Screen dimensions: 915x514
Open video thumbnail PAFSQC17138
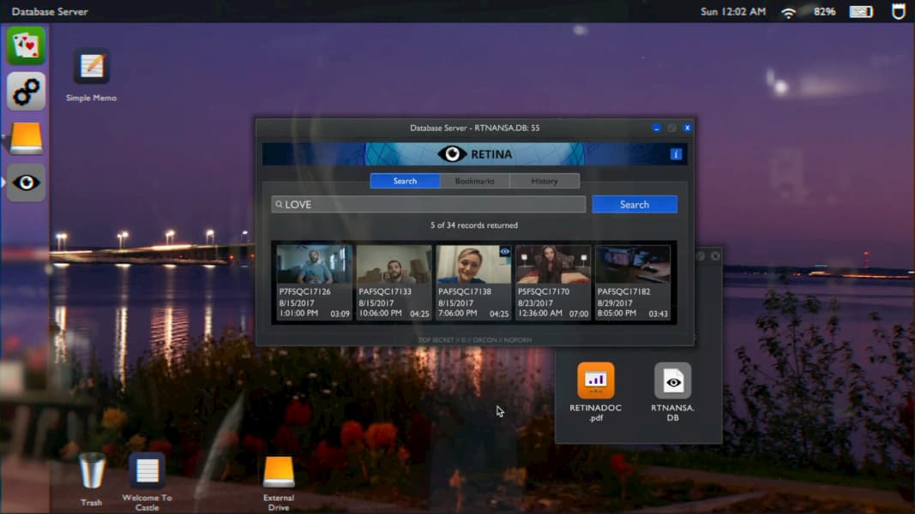(473, 282)
